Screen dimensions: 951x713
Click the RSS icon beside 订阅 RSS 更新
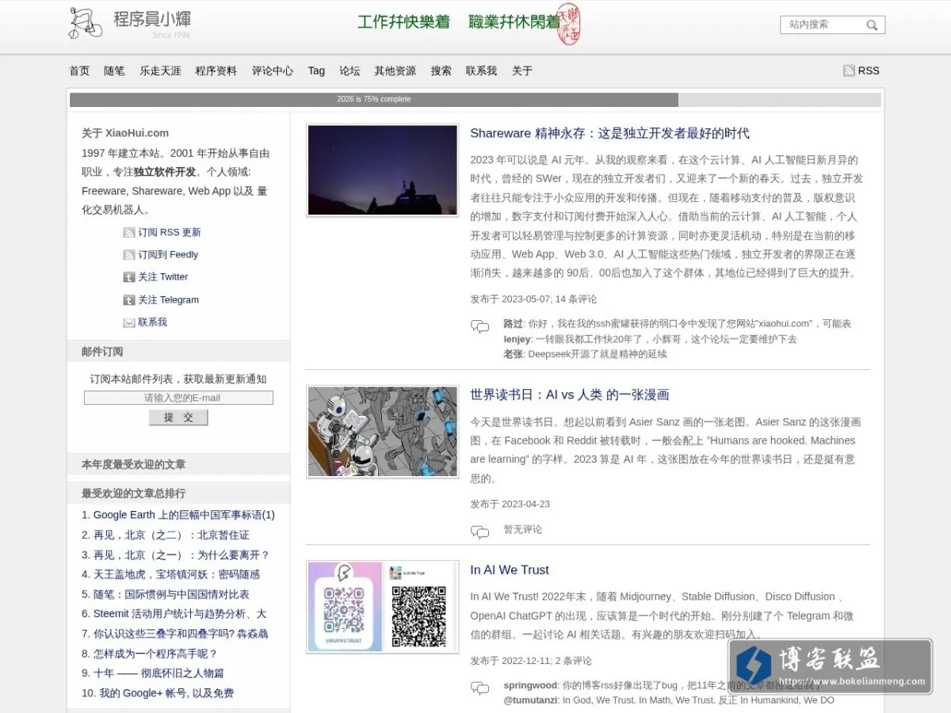pyautogui.click(x=129, y=232)
